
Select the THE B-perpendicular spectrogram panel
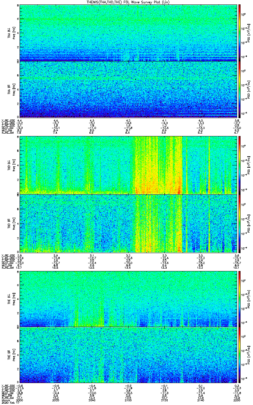(128, 299)
